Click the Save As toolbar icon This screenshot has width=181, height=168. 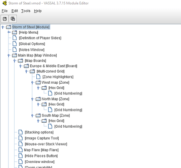tap(13, 19)
